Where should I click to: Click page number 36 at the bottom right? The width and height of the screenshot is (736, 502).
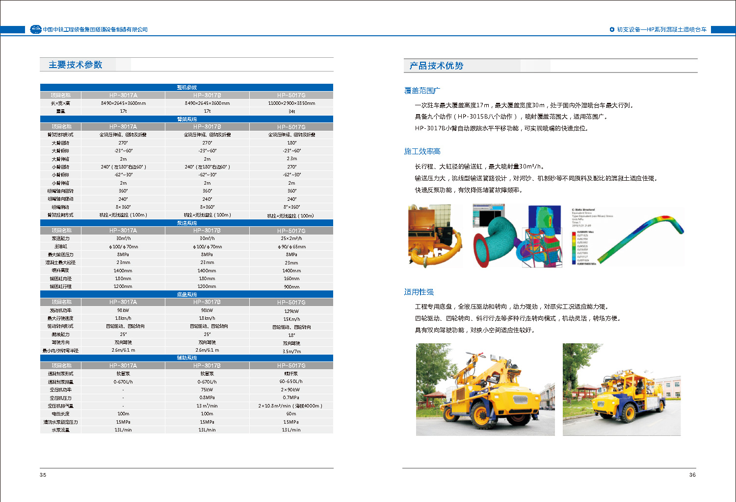click(x=692, y=475)
